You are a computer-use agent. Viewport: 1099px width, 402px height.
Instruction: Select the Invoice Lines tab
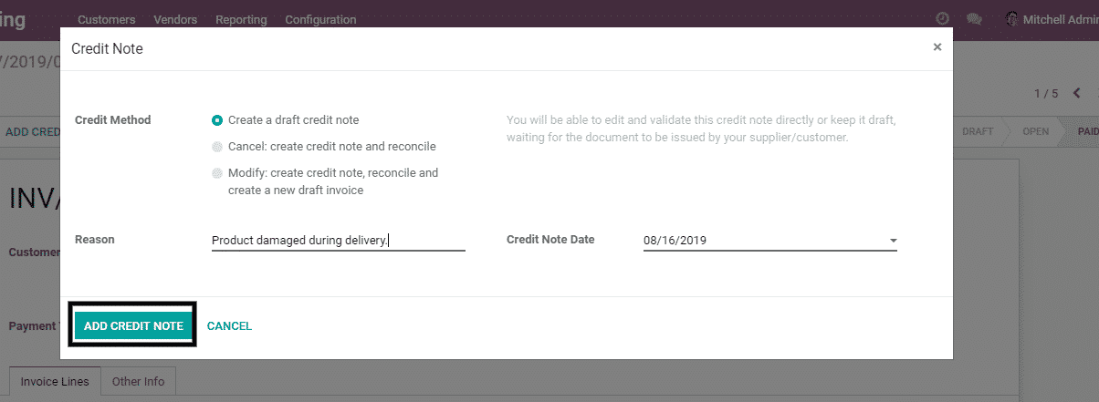(x=55, y=382)
